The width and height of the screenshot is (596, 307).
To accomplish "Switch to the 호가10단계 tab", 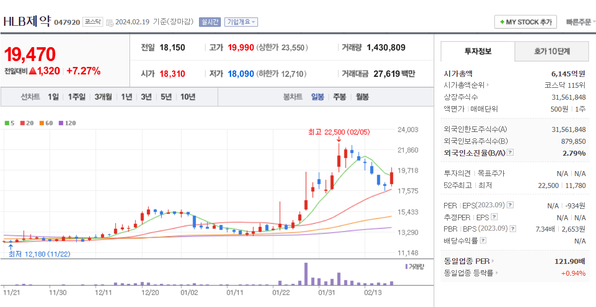I will 552,51.
